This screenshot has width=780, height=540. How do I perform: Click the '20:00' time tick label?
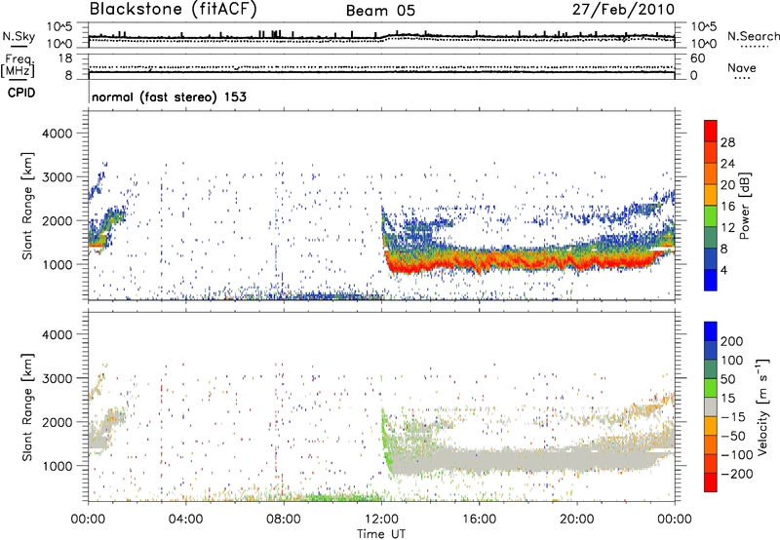[576, 520]
